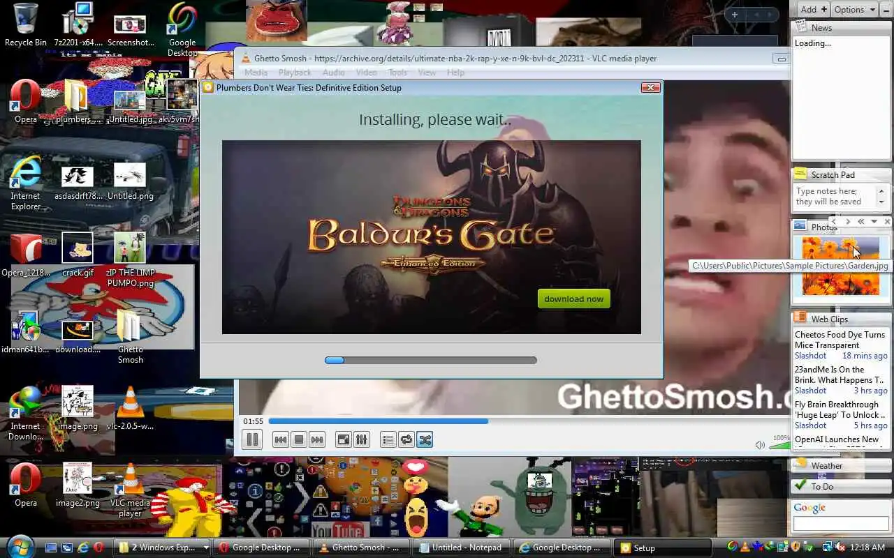Show next photo in Photos gadget
894x558 pixels.
[x=847, y=222]
